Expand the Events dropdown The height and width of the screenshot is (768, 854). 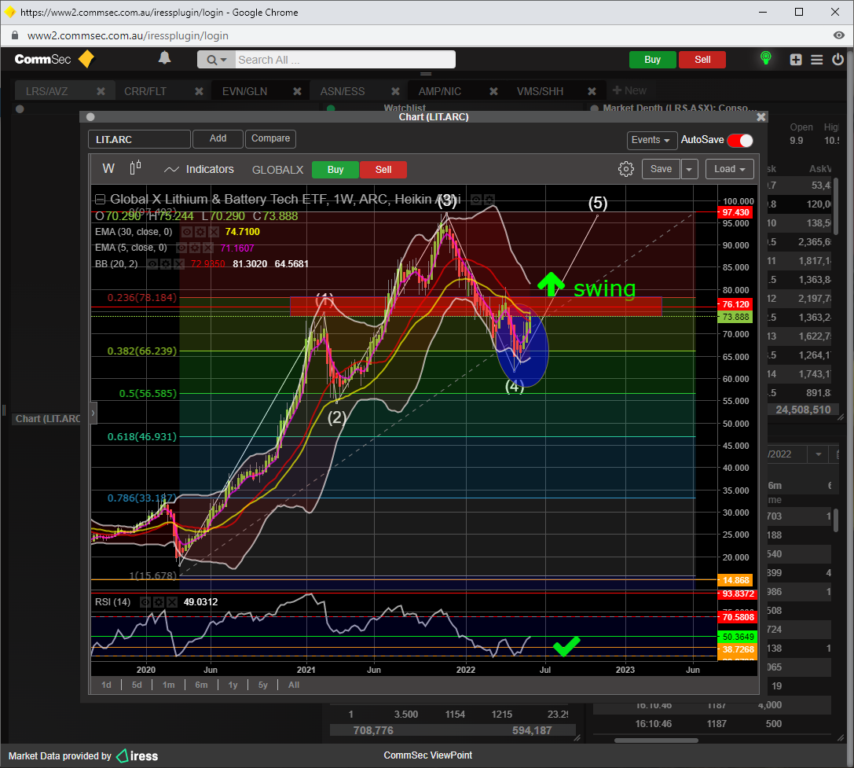click(652, 140)
